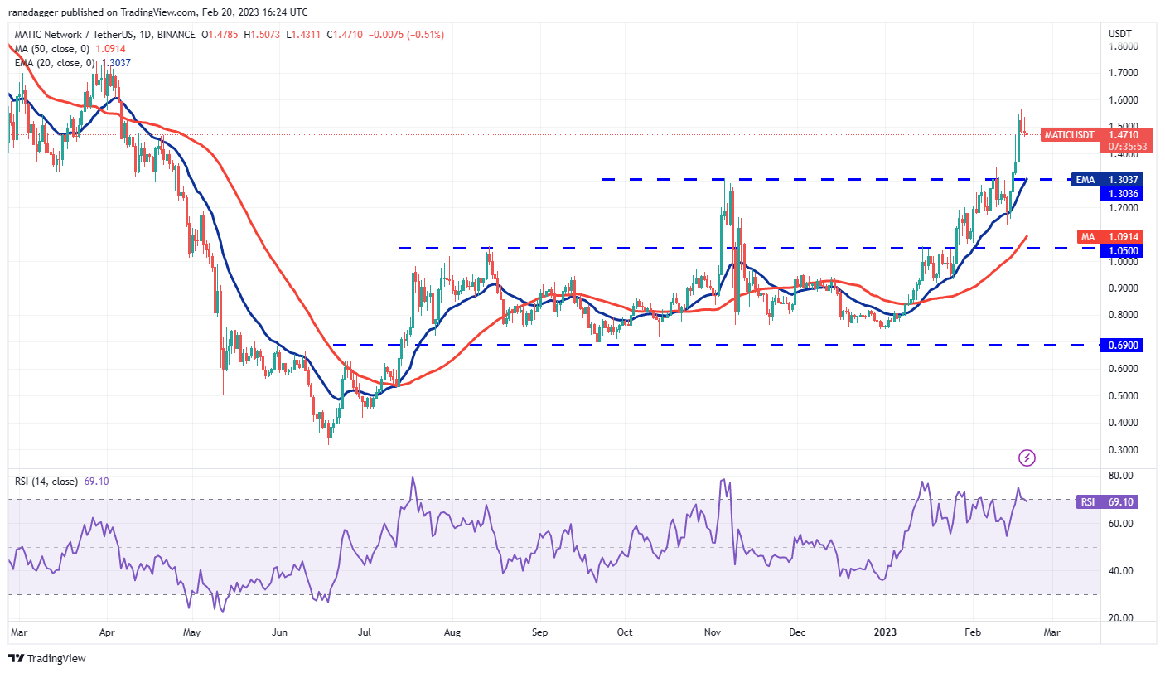The width and height of the screenshot is (1165, 673).
Task: Click the Dec label on time axis
Action: 797,632
